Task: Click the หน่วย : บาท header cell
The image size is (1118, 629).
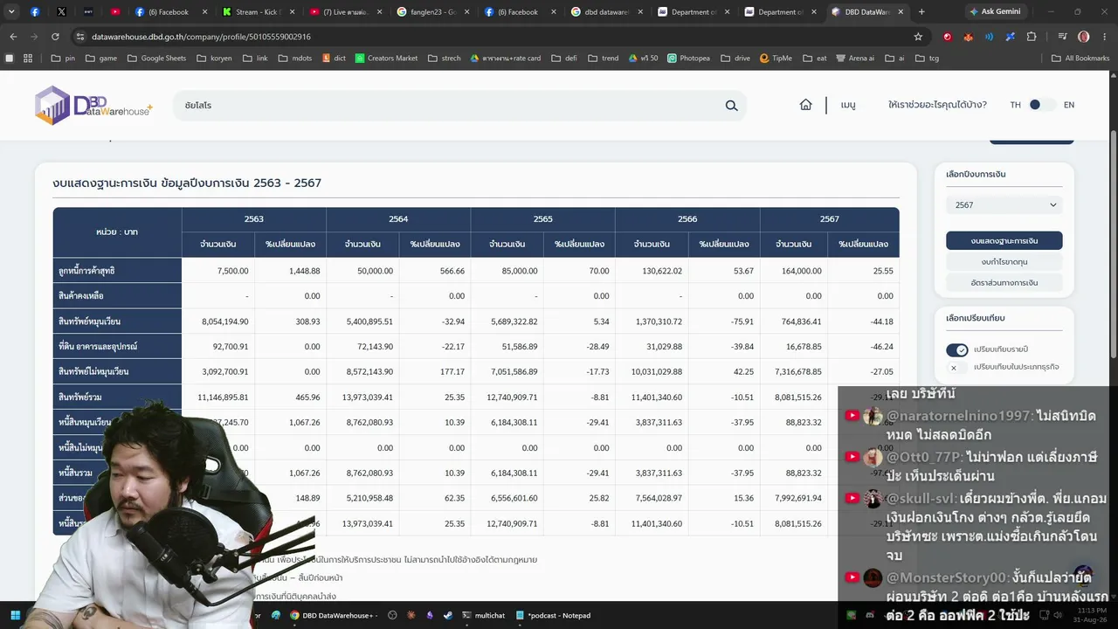Action: point(117,232)
